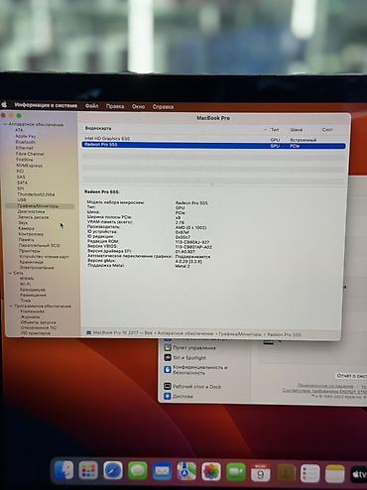Sort by the Тип column header
367x490 pixels.
(x=275, y=130)
